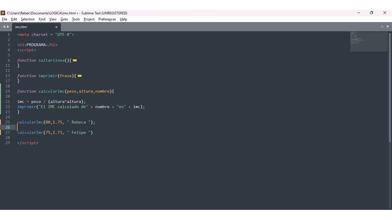The image size is (392, 220).
Task: Open the Goto menu
Action: tap(64, 19)
